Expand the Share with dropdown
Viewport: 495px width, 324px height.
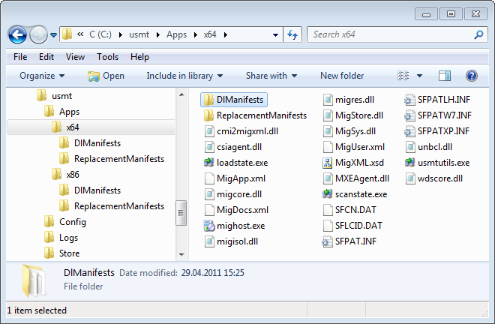(271, 76)
